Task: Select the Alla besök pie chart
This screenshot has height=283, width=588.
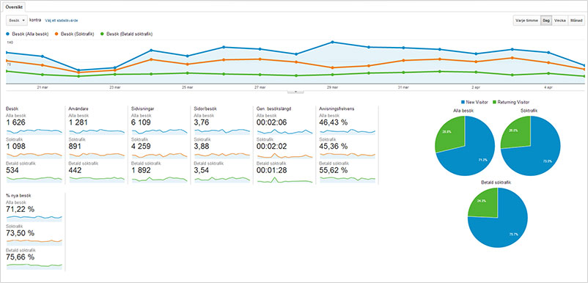Action: point(465,145)
